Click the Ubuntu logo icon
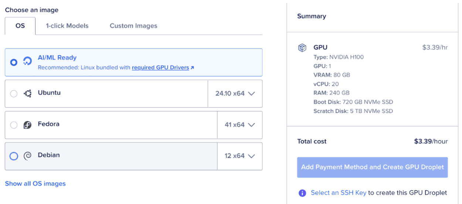Image resolution: width=462 pixels, height=204 pixels. coord(27,94)
